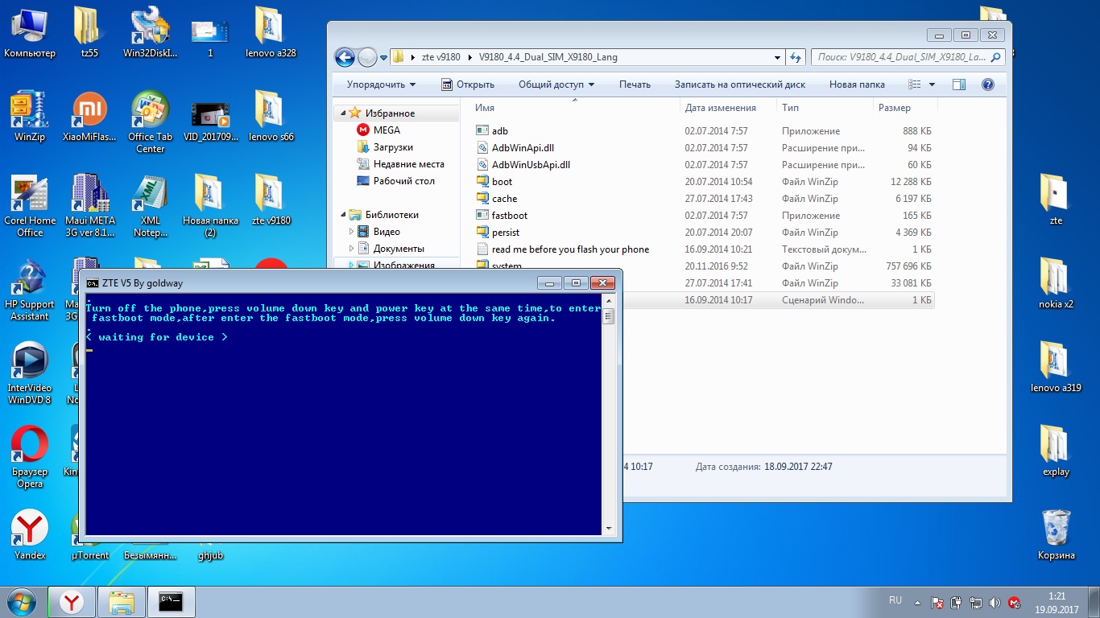Image resolution: width=1100 pixels, height=618 pixels.
Task: Expand the Видео library tree node
Action: [352, 232]
